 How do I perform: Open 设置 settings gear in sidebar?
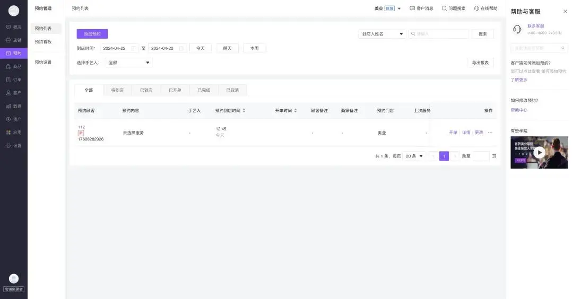(8, 146)
